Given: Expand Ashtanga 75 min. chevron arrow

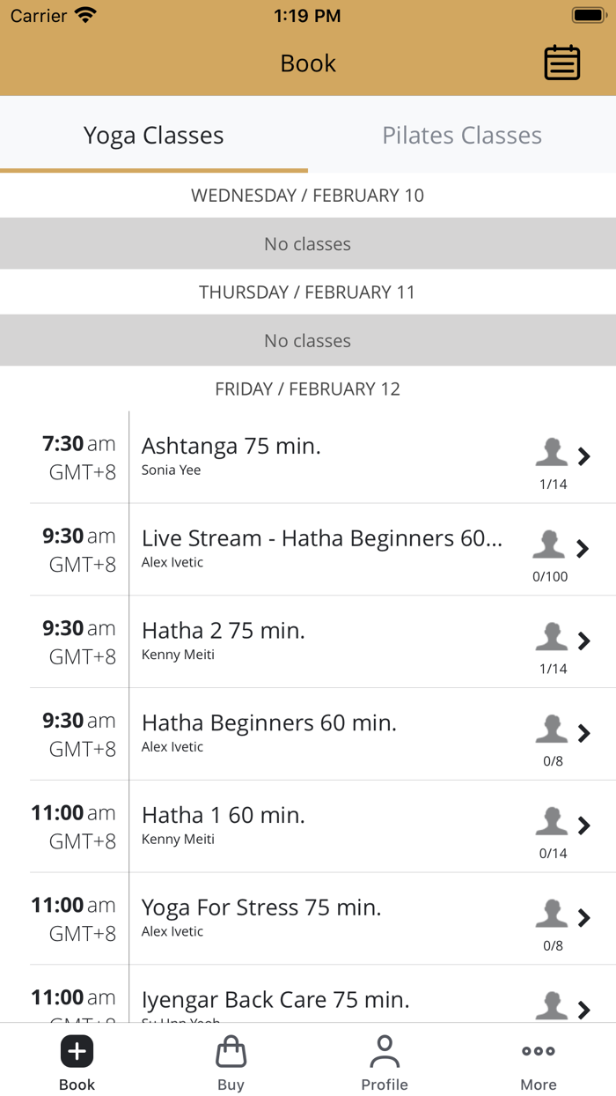Looking at the screenshot, I should pos(583,456).
